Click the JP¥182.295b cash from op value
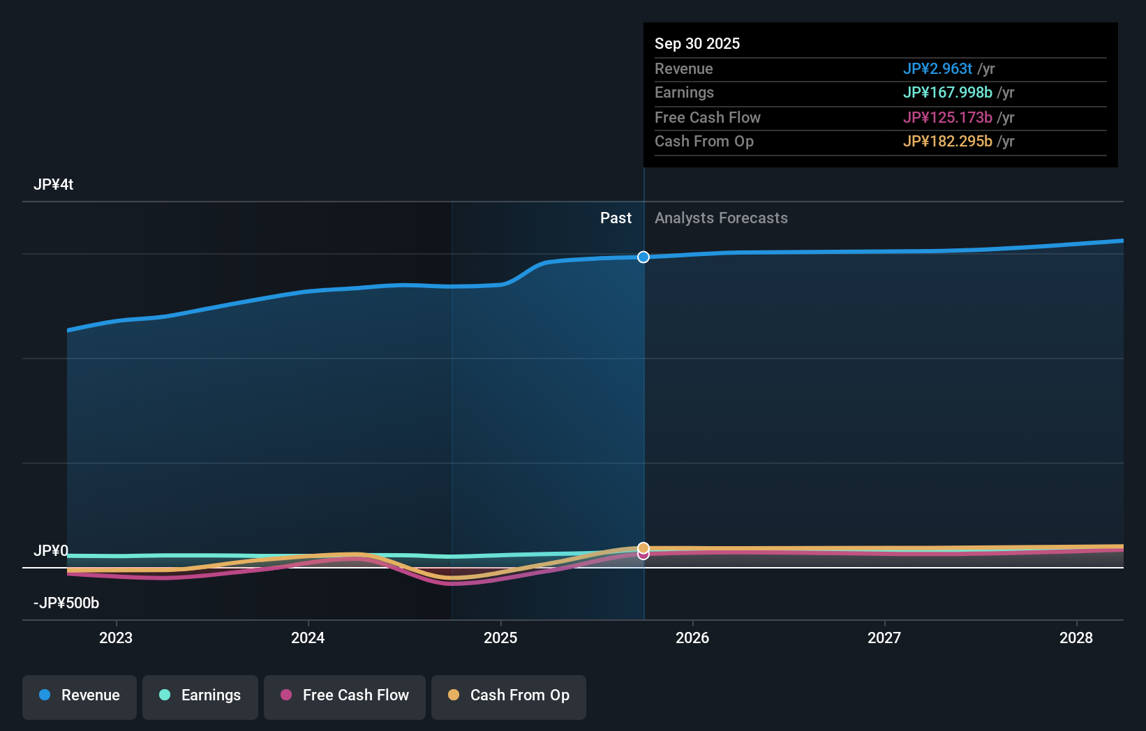Screen dimensions: 1146x731 (948, 142)
